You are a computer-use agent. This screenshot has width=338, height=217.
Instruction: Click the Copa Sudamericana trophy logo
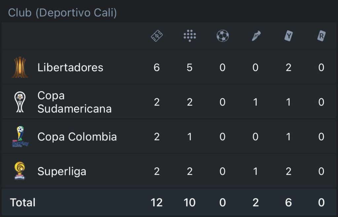tap(20, 102)
